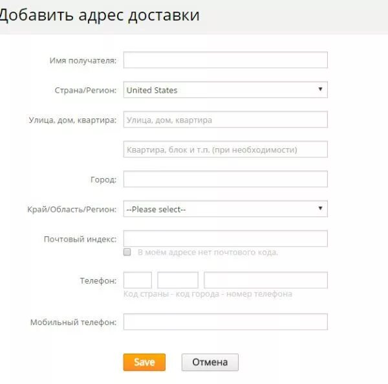Click the main phone number box
The image size is (388, 384).
pos(266,280)
